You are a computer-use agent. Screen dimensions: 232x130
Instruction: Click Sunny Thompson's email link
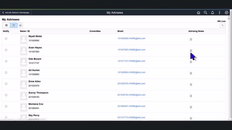(x=131, y=95)
